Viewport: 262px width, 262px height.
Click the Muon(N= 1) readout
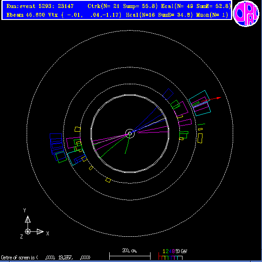212,15
